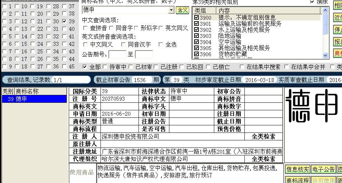The width and height of the screenshot is (342, 183).
Task: Click 类组 column header
Action: pos(204,10)
